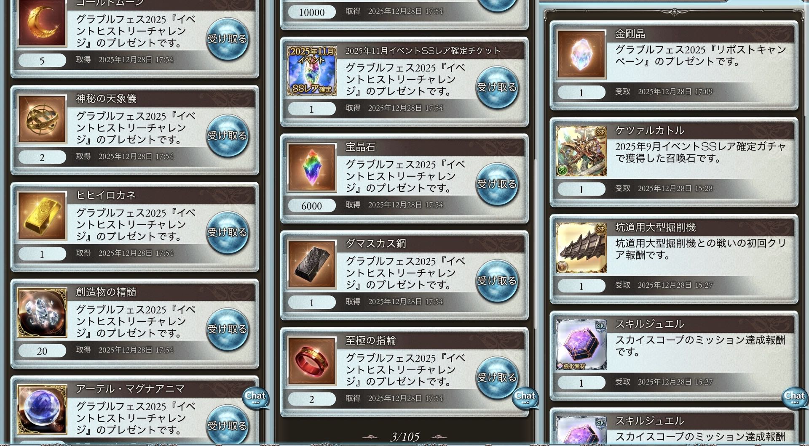The image size is (809, 446).
Task: Click the 神秘の天象儀 item icon
Action: pos(42,119)
